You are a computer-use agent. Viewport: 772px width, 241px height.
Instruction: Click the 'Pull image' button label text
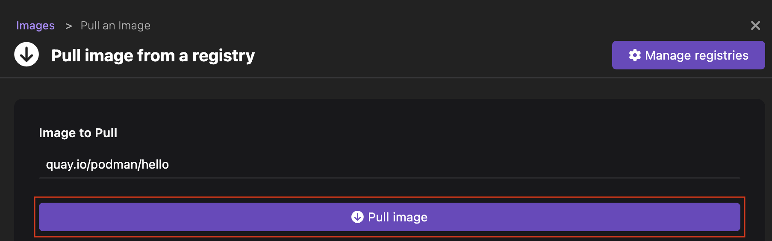pos(398,217)
